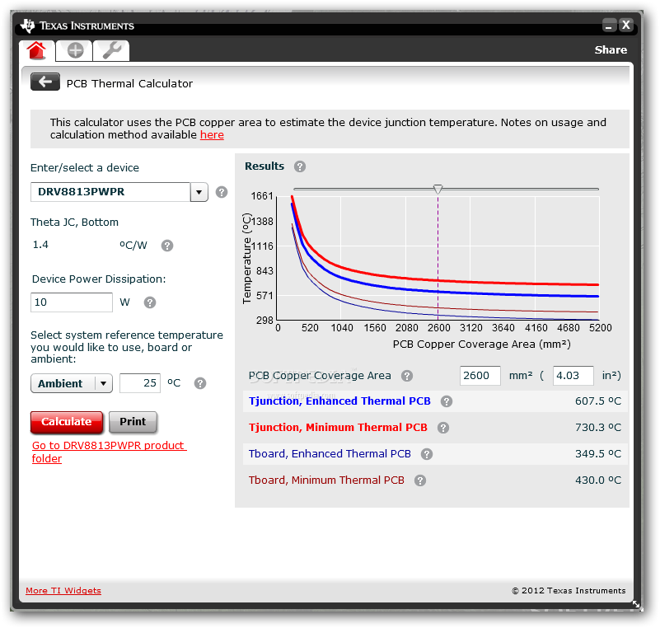Open the Home tab with the red house icon
The width and height of the screenshot is (660, 628).
pyautogui.click(x=36, y=51)
